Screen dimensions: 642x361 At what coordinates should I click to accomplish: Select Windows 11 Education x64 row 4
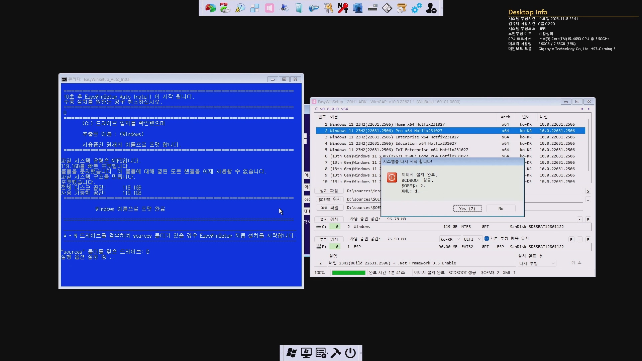450,143
